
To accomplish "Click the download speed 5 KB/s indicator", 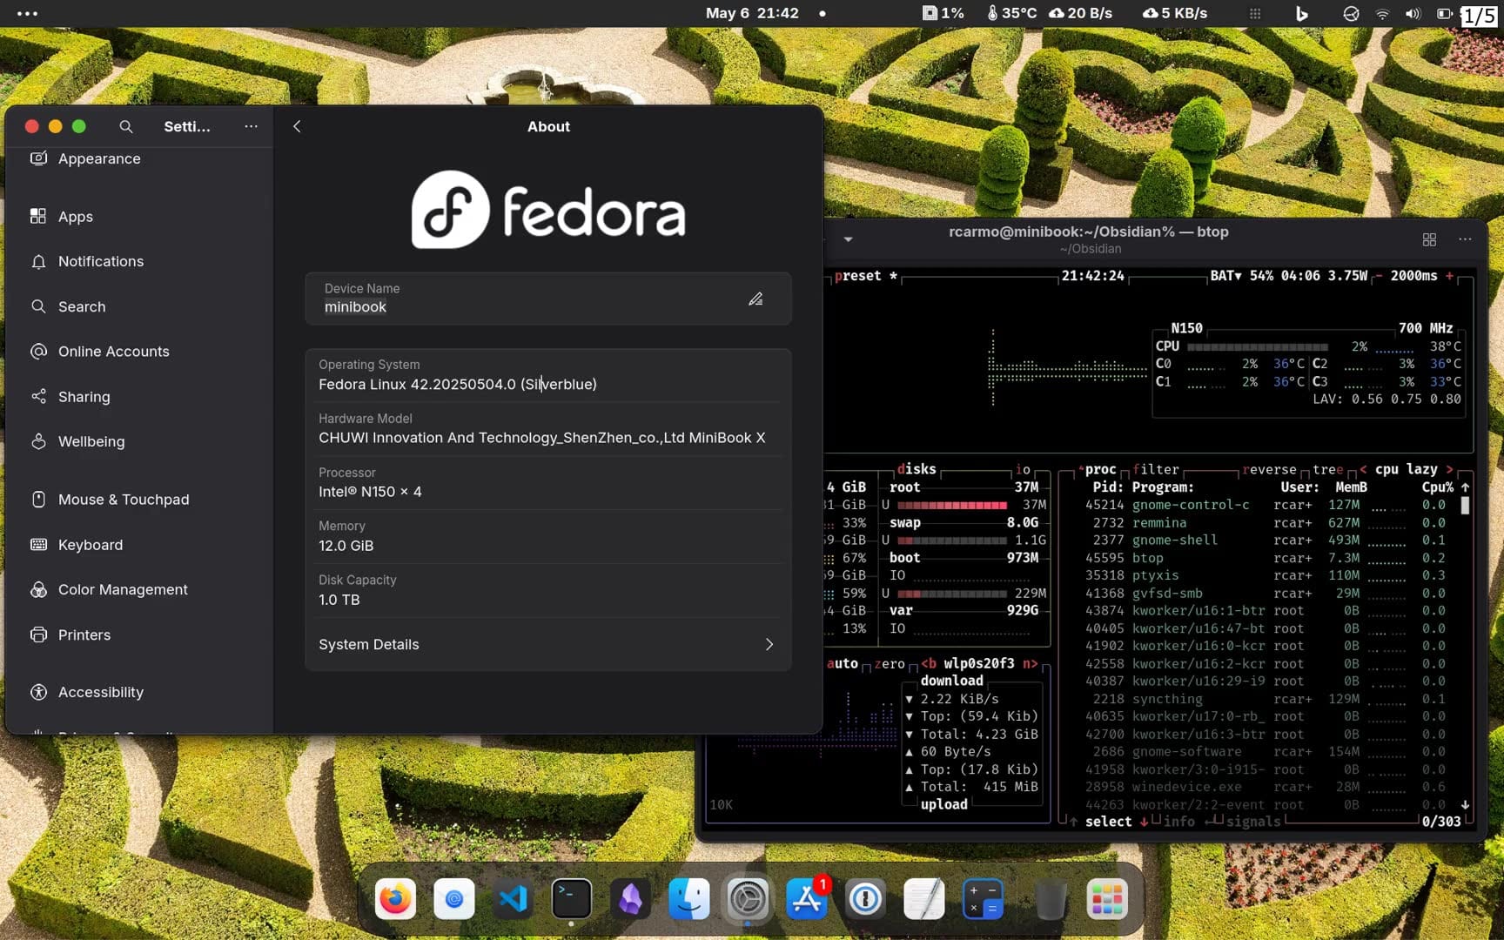I will pos(1174,13).
